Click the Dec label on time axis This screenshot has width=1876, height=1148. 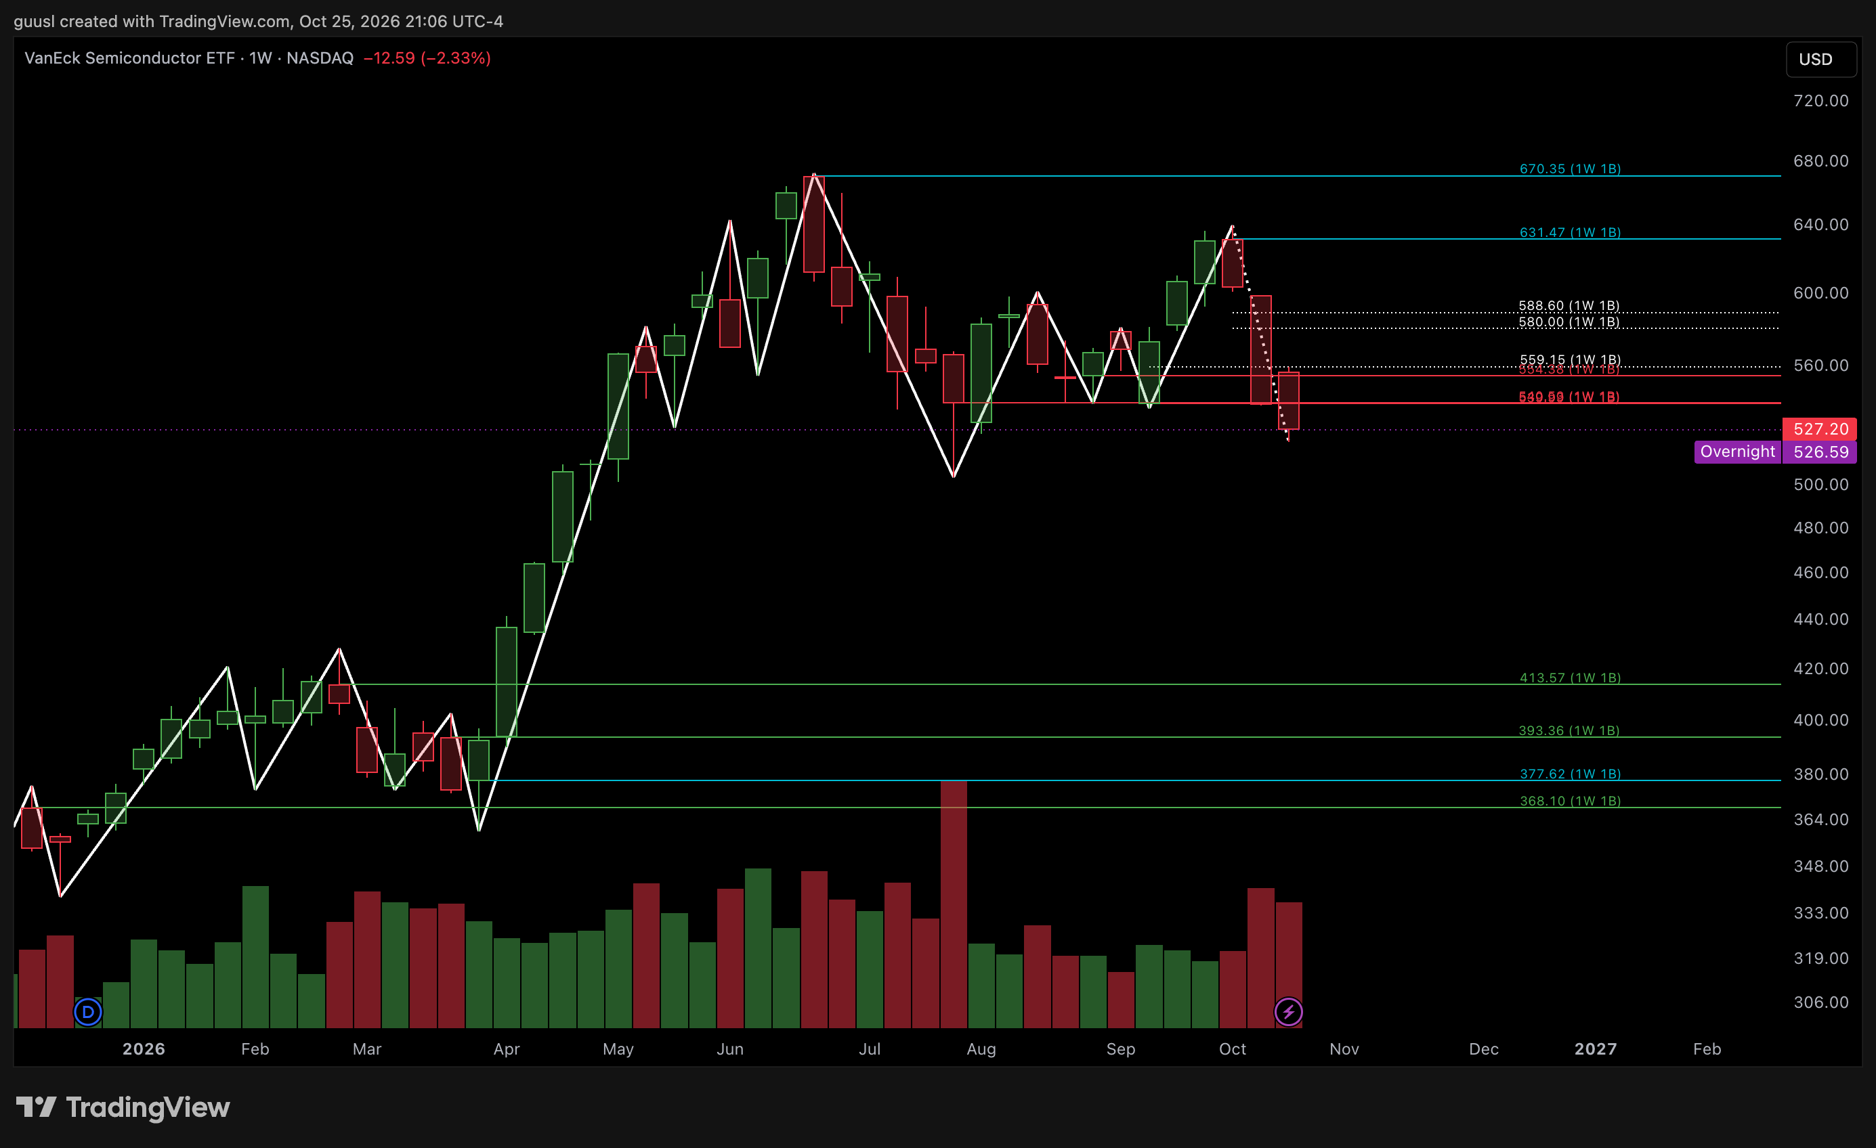[1483, 1049]
